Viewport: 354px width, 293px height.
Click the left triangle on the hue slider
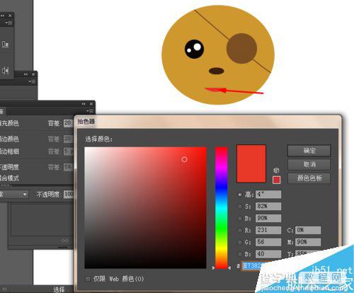(x=213, y=268)
